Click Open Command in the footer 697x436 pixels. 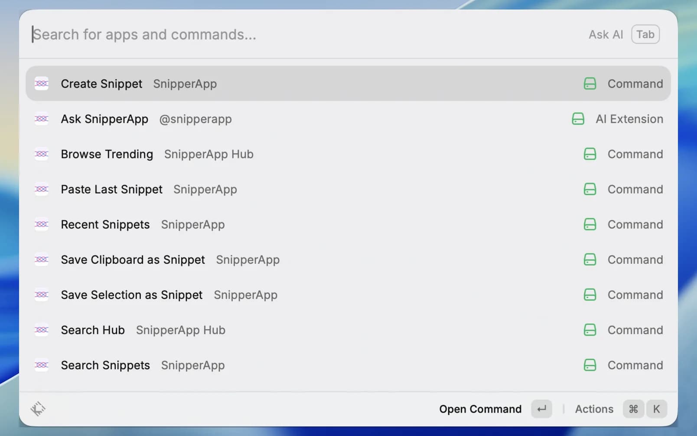[x=480, y=409]
